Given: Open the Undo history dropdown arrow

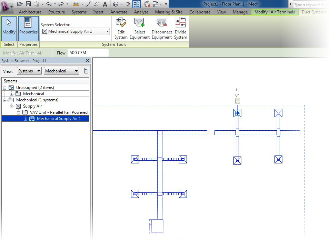Looking at the screenshot, I should [x=55, y=4].
